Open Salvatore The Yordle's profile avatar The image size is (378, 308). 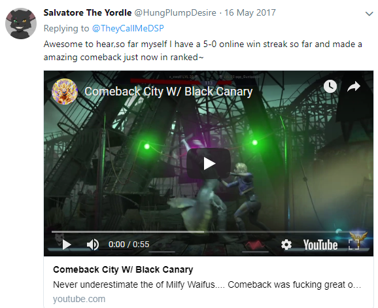click(x=21, y=24)
